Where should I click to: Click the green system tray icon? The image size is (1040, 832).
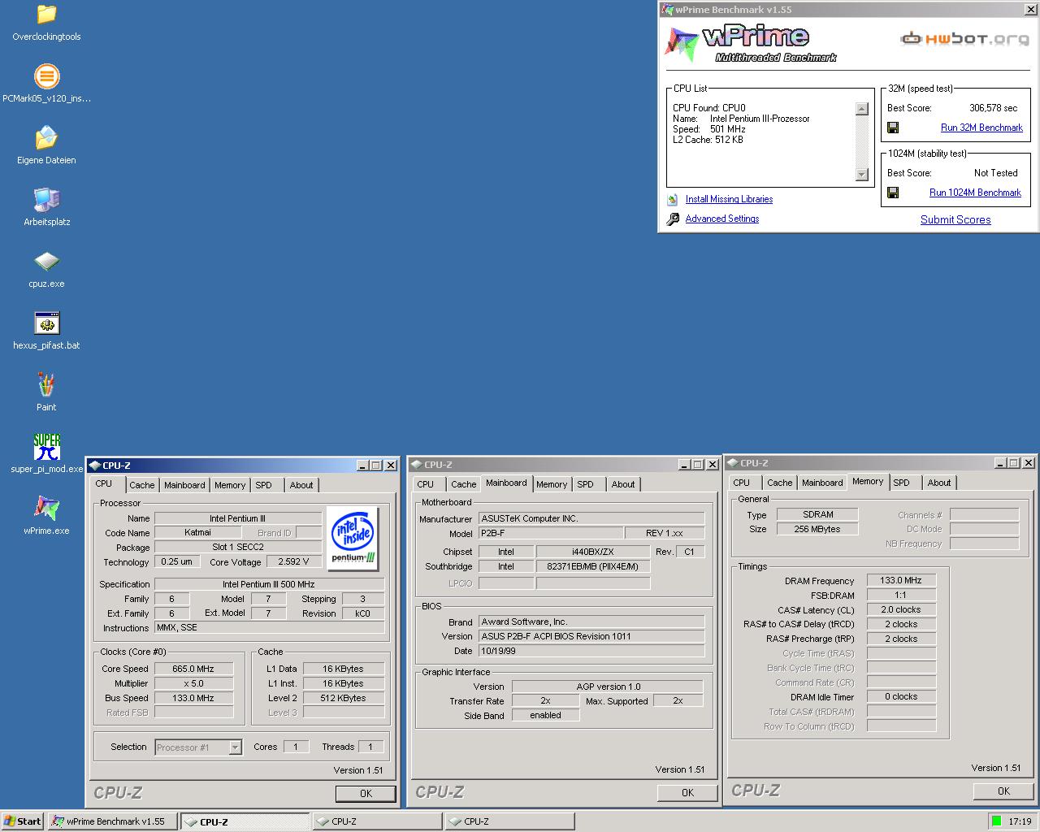(996, 821)
